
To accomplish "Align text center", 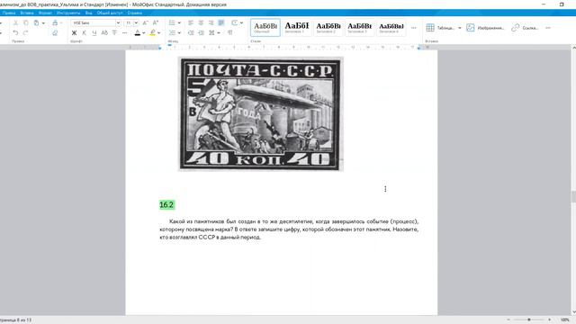I will 201,22.
